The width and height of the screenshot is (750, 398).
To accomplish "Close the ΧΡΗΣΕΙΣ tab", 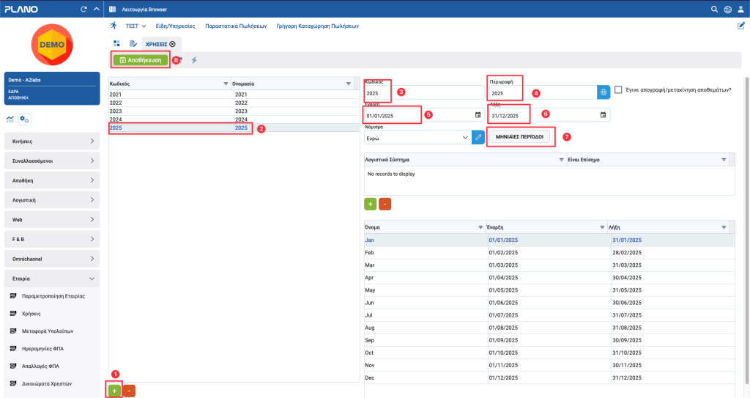I will click(173, 44).
